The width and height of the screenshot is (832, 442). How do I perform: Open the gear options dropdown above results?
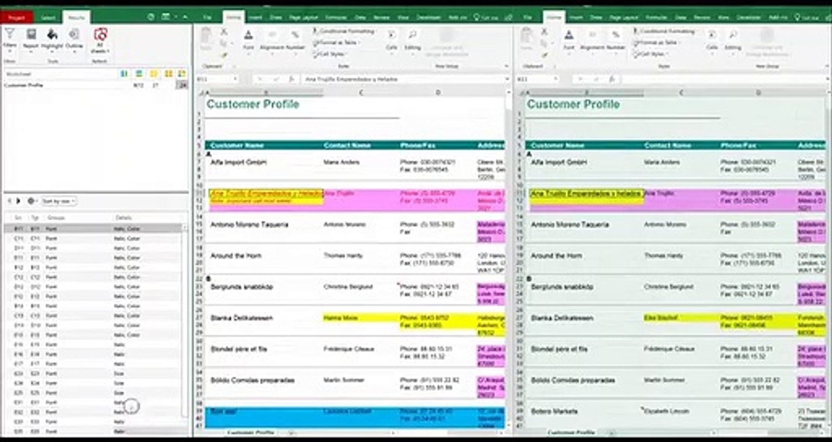tap(31, 201)
